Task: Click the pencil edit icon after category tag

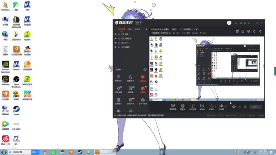Action: [169, 33]
